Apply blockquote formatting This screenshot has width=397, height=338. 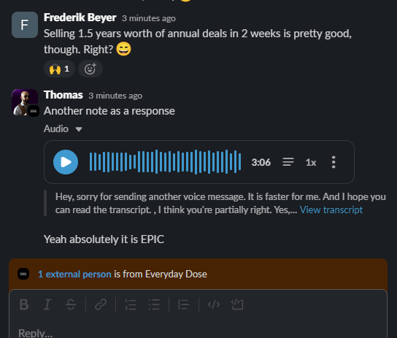tap(184, 304)
